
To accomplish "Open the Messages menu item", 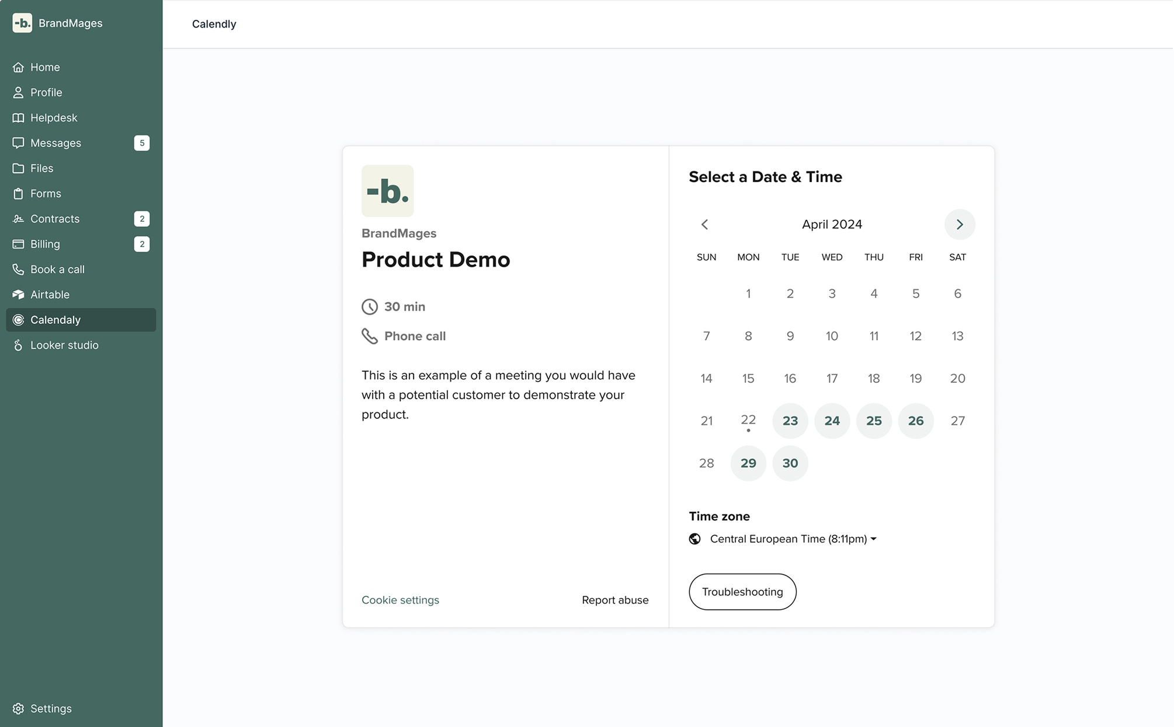I will point(81,143).
